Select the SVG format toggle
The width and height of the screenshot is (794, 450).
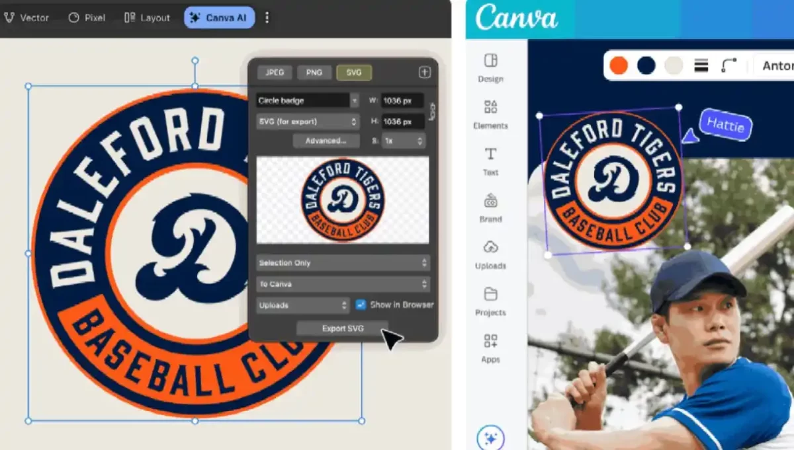[354, 73]
